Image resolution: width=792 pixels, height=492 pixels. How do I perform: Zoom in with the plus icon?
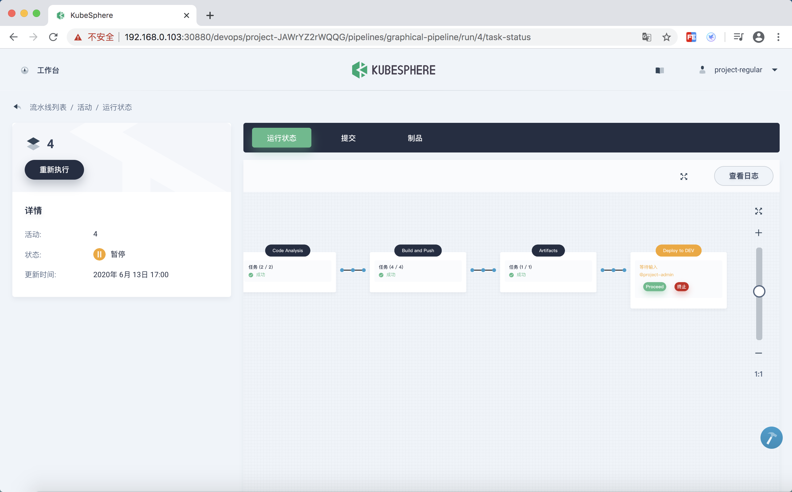click(x=758, y=233)
